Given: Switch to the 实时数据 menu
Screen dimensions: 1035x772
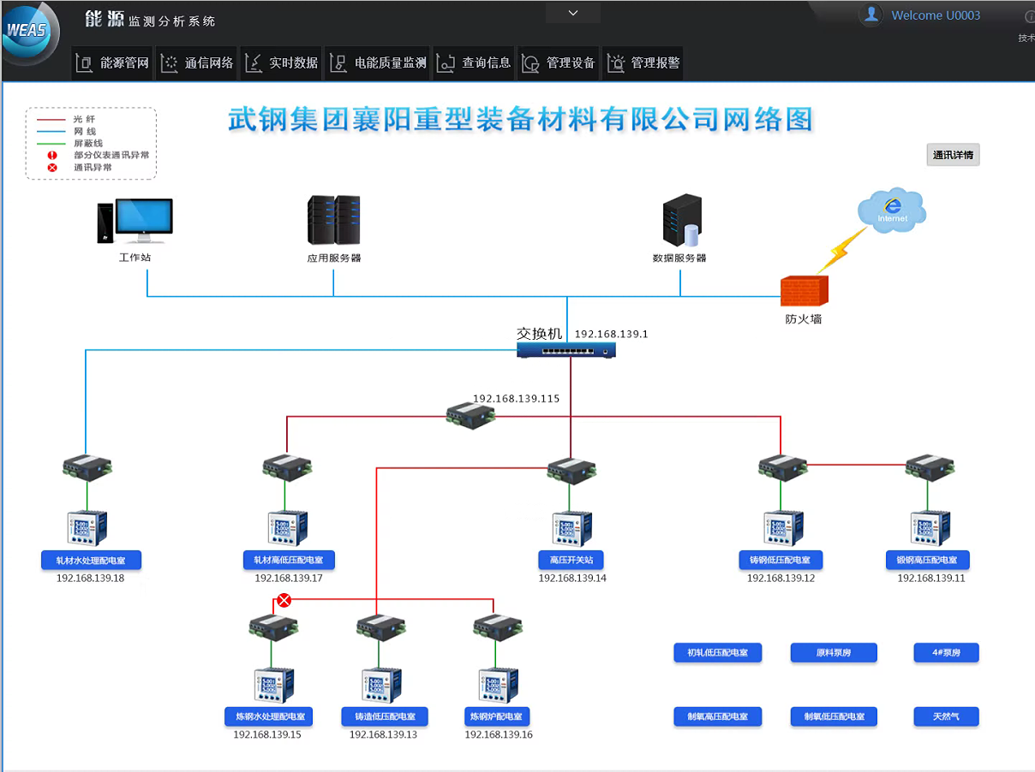Looking at the screenshot, I should click(282, 63).
